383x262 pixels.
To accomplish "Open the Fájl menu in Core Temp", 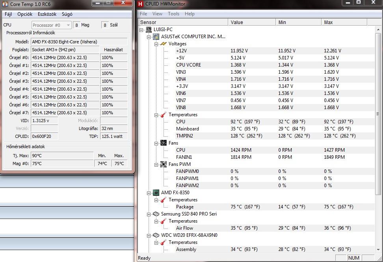I will click(8, 14).
